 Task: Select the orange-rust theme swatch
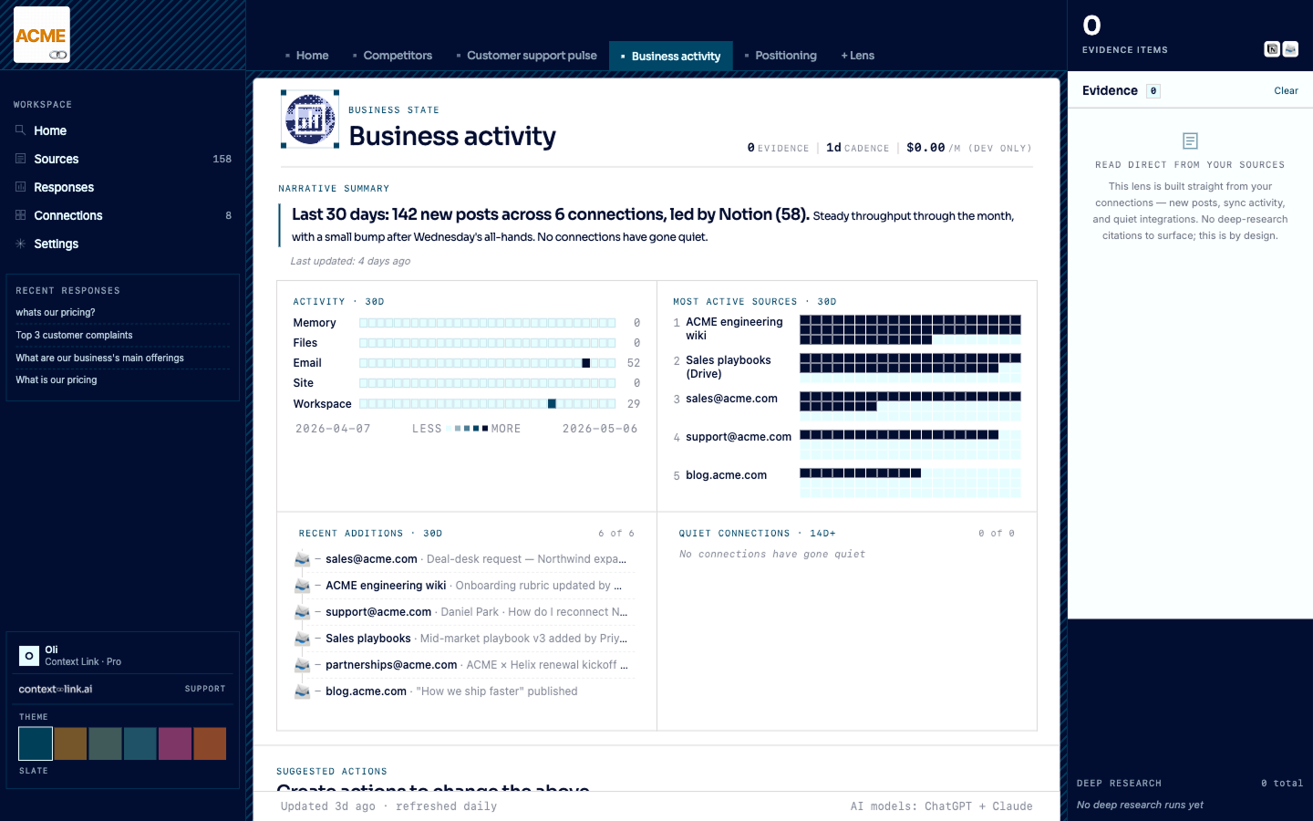[x=210, y=743]
